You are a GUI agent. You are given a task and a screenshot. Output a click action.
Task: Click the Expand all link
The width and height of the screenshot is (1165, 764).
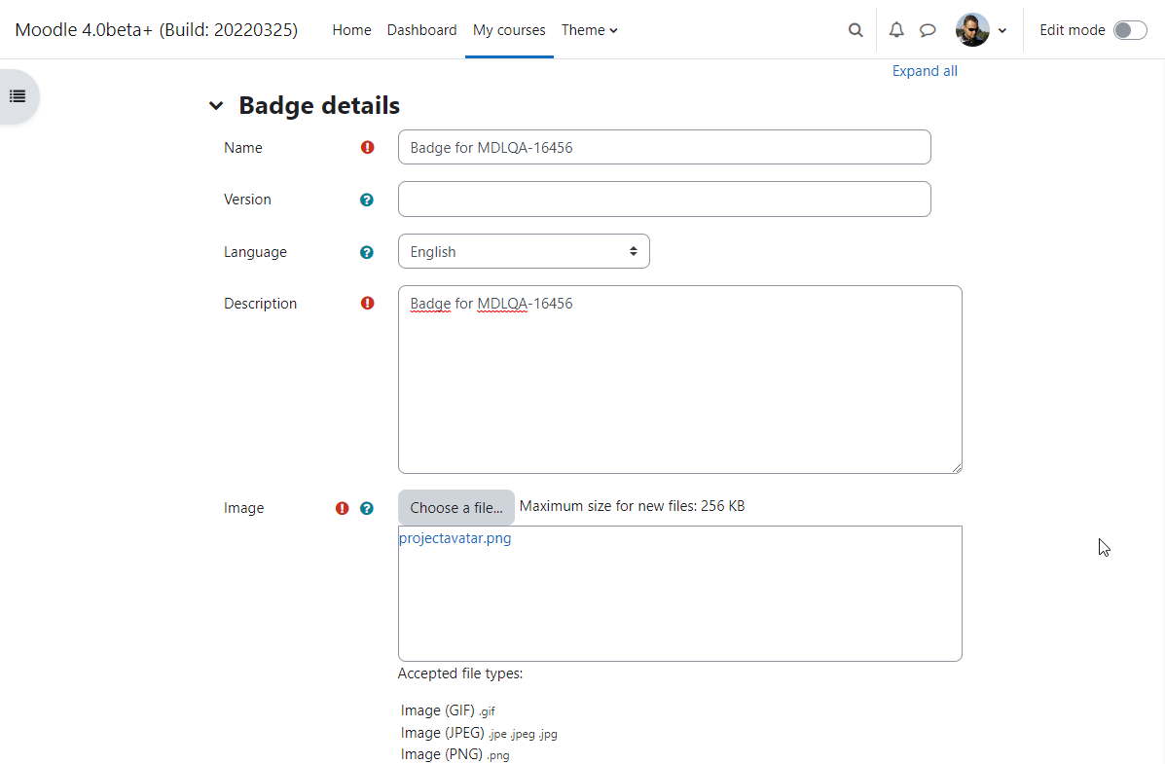pyautogui.click(x=925, y=71)
